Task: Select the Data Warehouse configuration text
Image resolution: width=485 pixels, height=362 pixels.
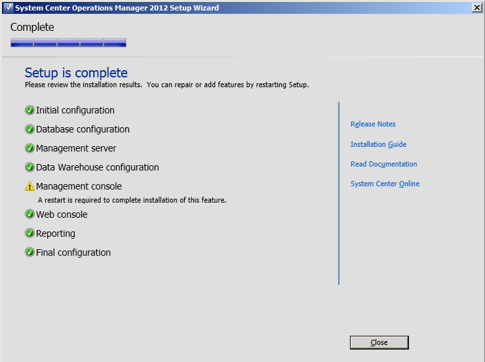Action: click(98, 167)
